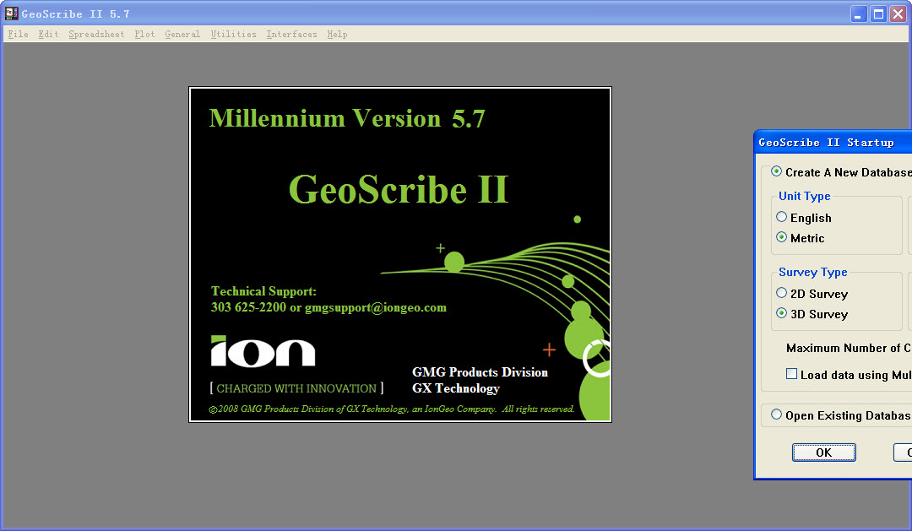This screenshot has width=912, height=531.
Task: Click the Millennium Version 5.7 splash image
Action: point(400,255)
